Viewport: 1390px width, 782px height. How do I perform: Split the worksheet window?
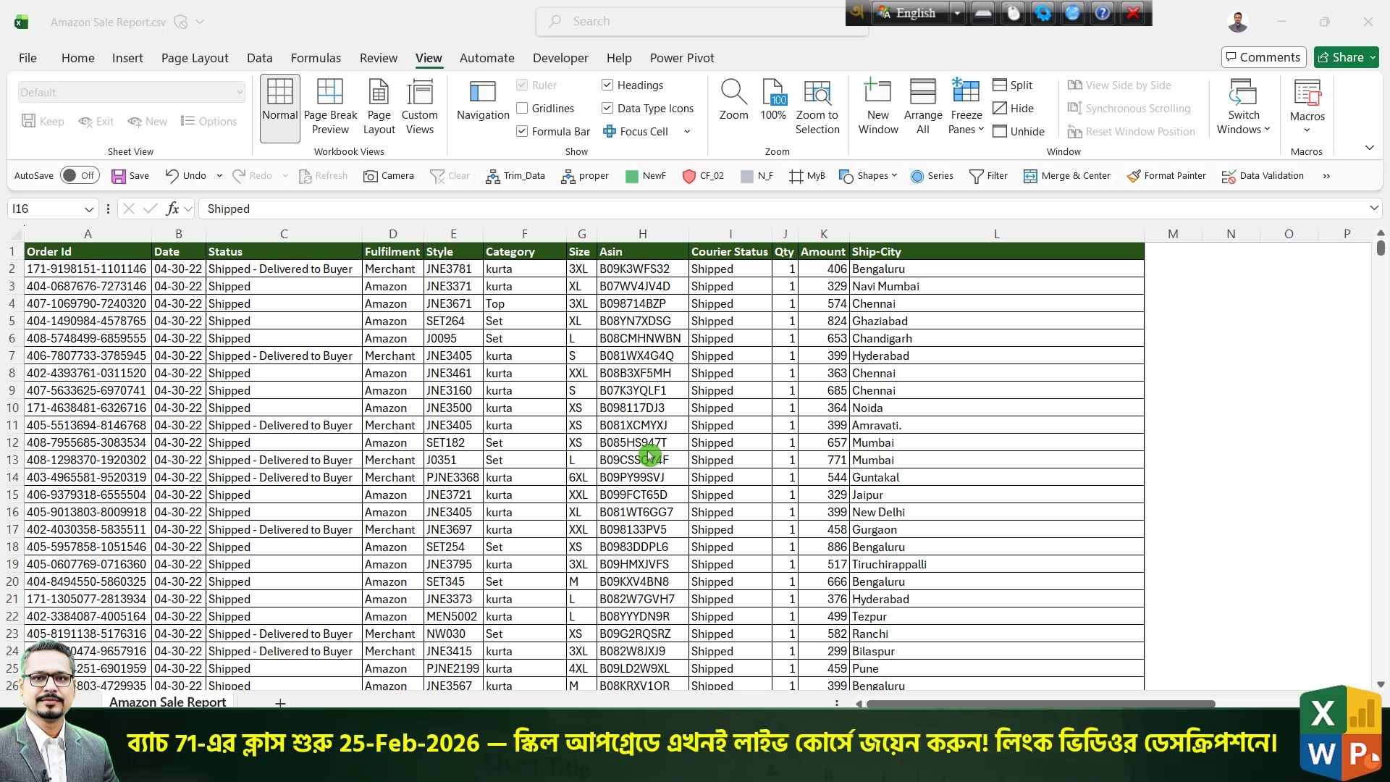pos(1013,85)
